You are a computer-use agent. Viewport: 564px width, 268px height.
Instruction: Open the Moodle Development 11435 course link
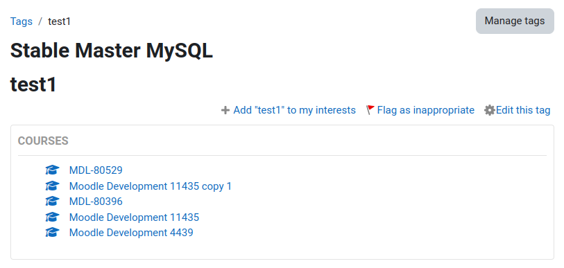point(134,217)
